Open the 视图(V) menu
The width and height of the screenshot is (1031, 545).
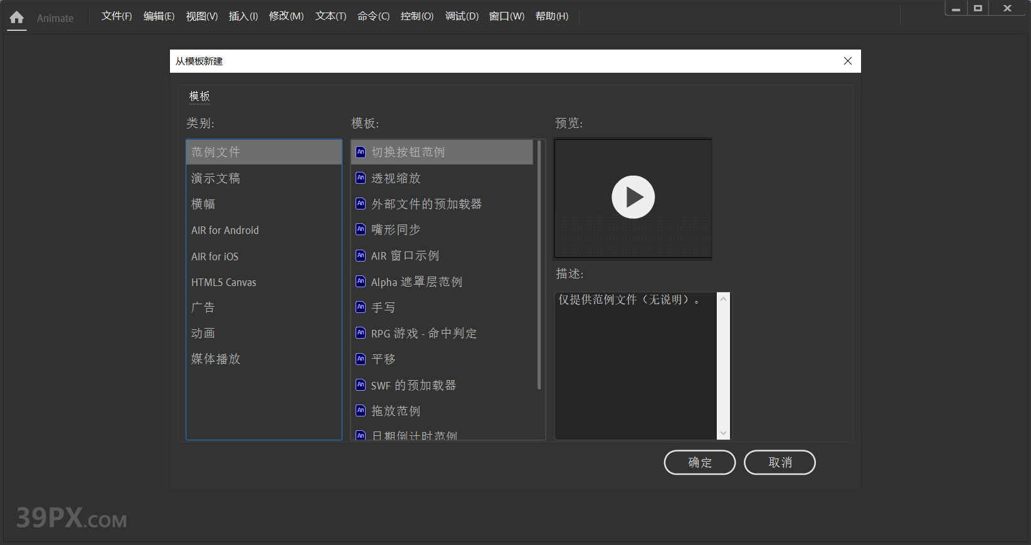pyautogui.click(x=202, y=16)
